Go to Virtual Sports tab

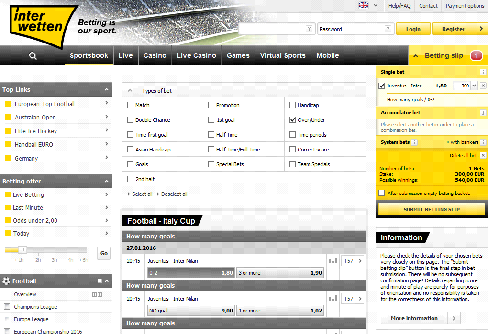coord(283,55)
